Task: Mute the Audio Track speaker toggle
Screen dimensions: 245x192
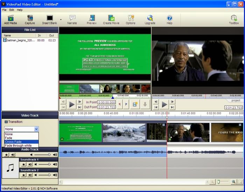Action: click(13, 155)
